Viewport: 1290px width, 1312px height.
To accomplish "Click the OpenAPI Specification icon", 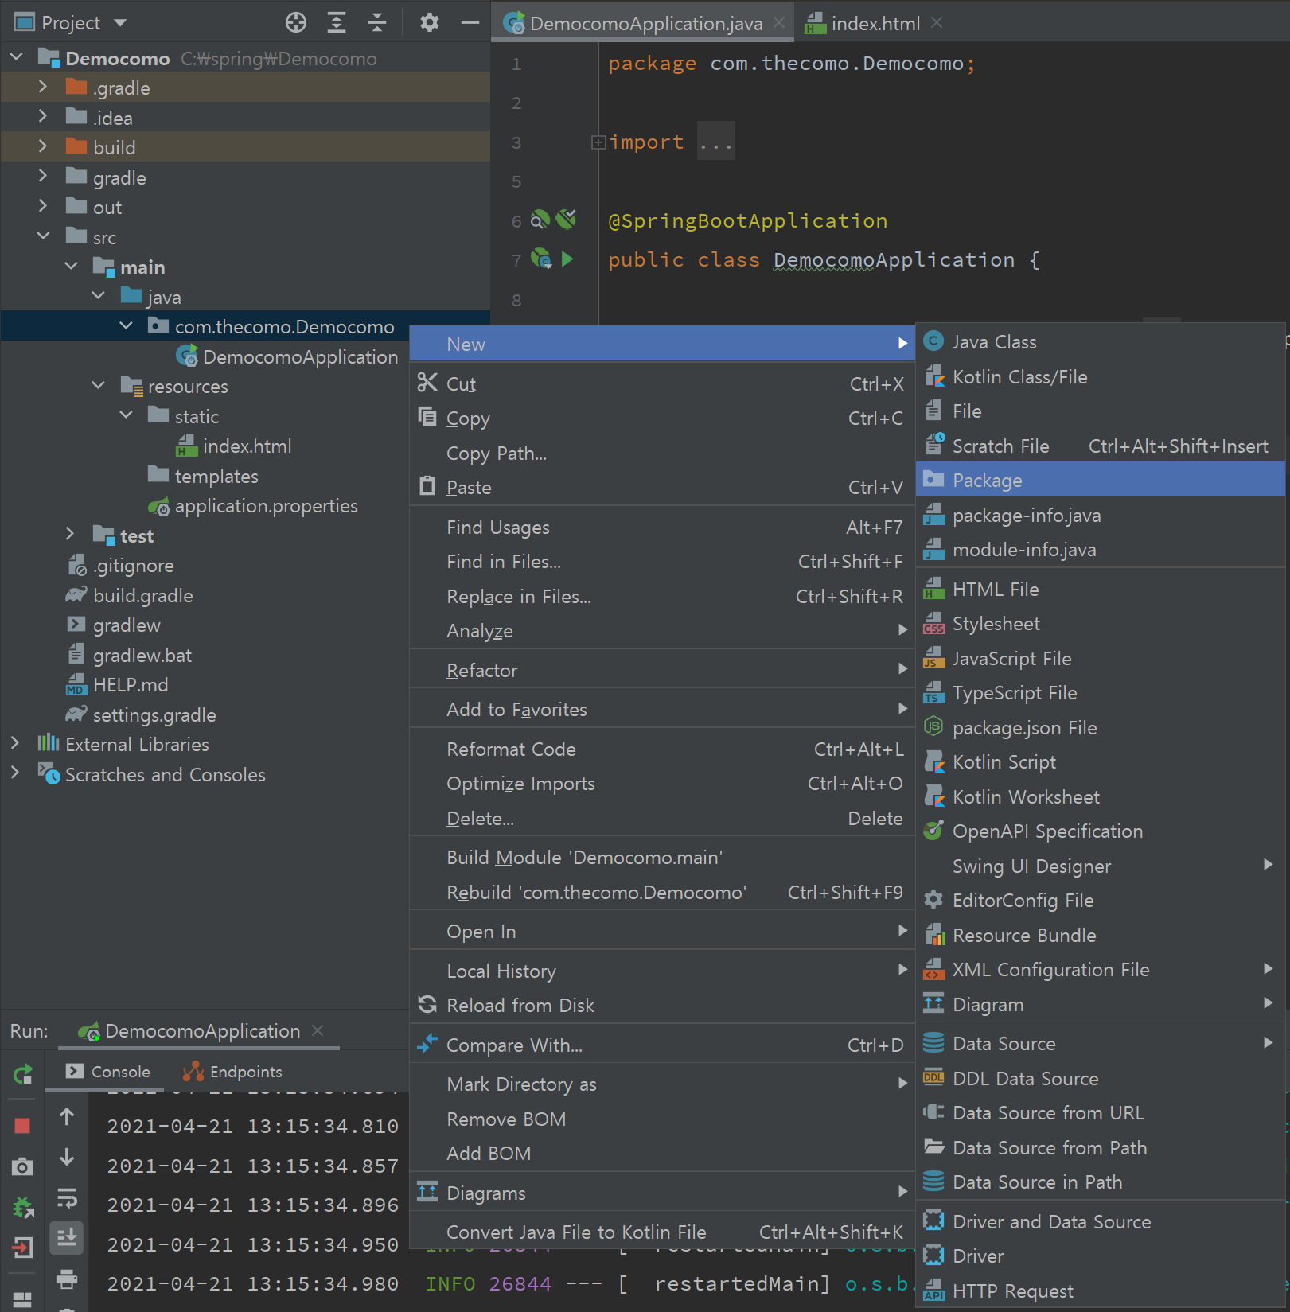I will tap(933, 831).
